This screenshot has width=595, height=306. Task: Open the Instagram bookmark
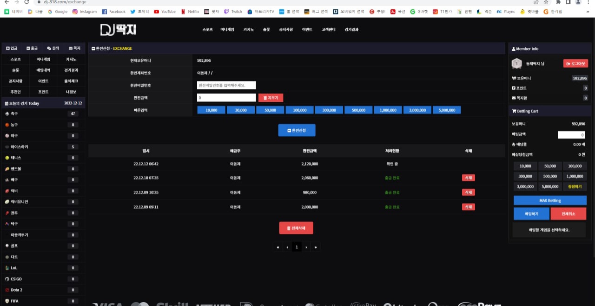85,11
